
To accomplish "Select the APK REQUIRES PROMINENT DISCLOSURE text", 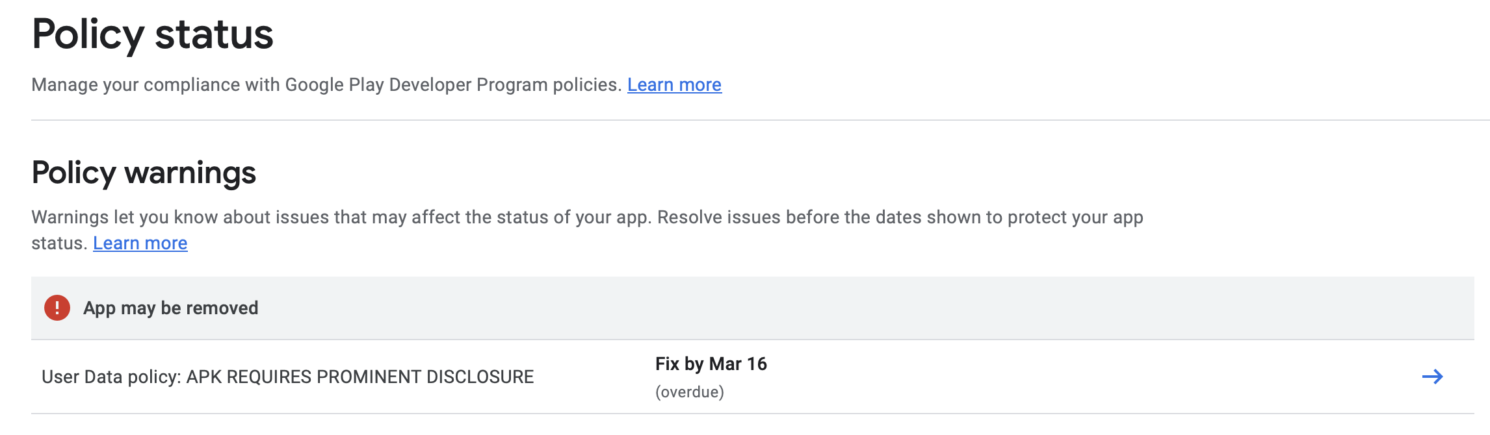I will pos(360,377).
